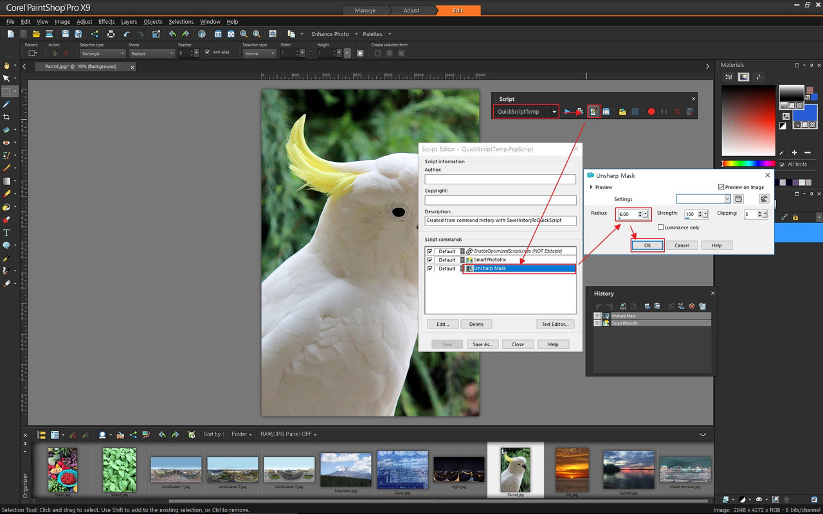This screenshot has height=514, width=823.
Task: Click the Save preset icon in Unsharp Mask
Action: pos(739,199)
